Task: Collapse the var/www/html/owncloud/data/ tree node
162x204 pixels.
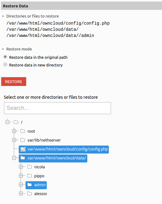Action: click(14, 158)
